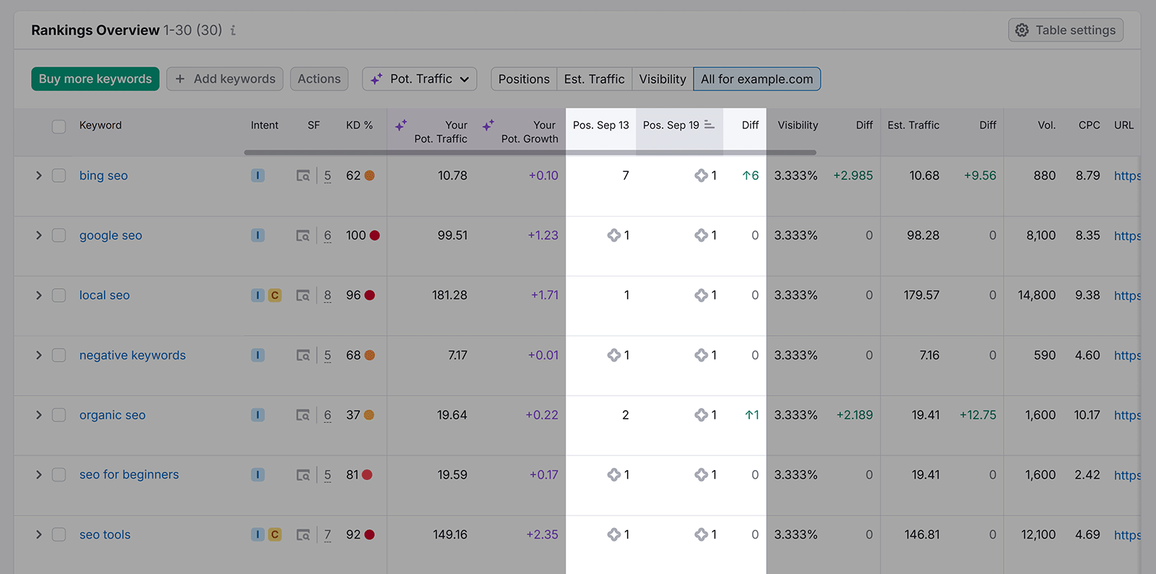The height and width of the screenshot is (574, 1156).
Task: Click the gear icon in Table settings
Action: (1022, 30)
